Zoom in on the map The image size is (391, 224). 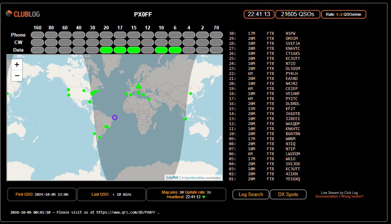(x=17, y=65)
